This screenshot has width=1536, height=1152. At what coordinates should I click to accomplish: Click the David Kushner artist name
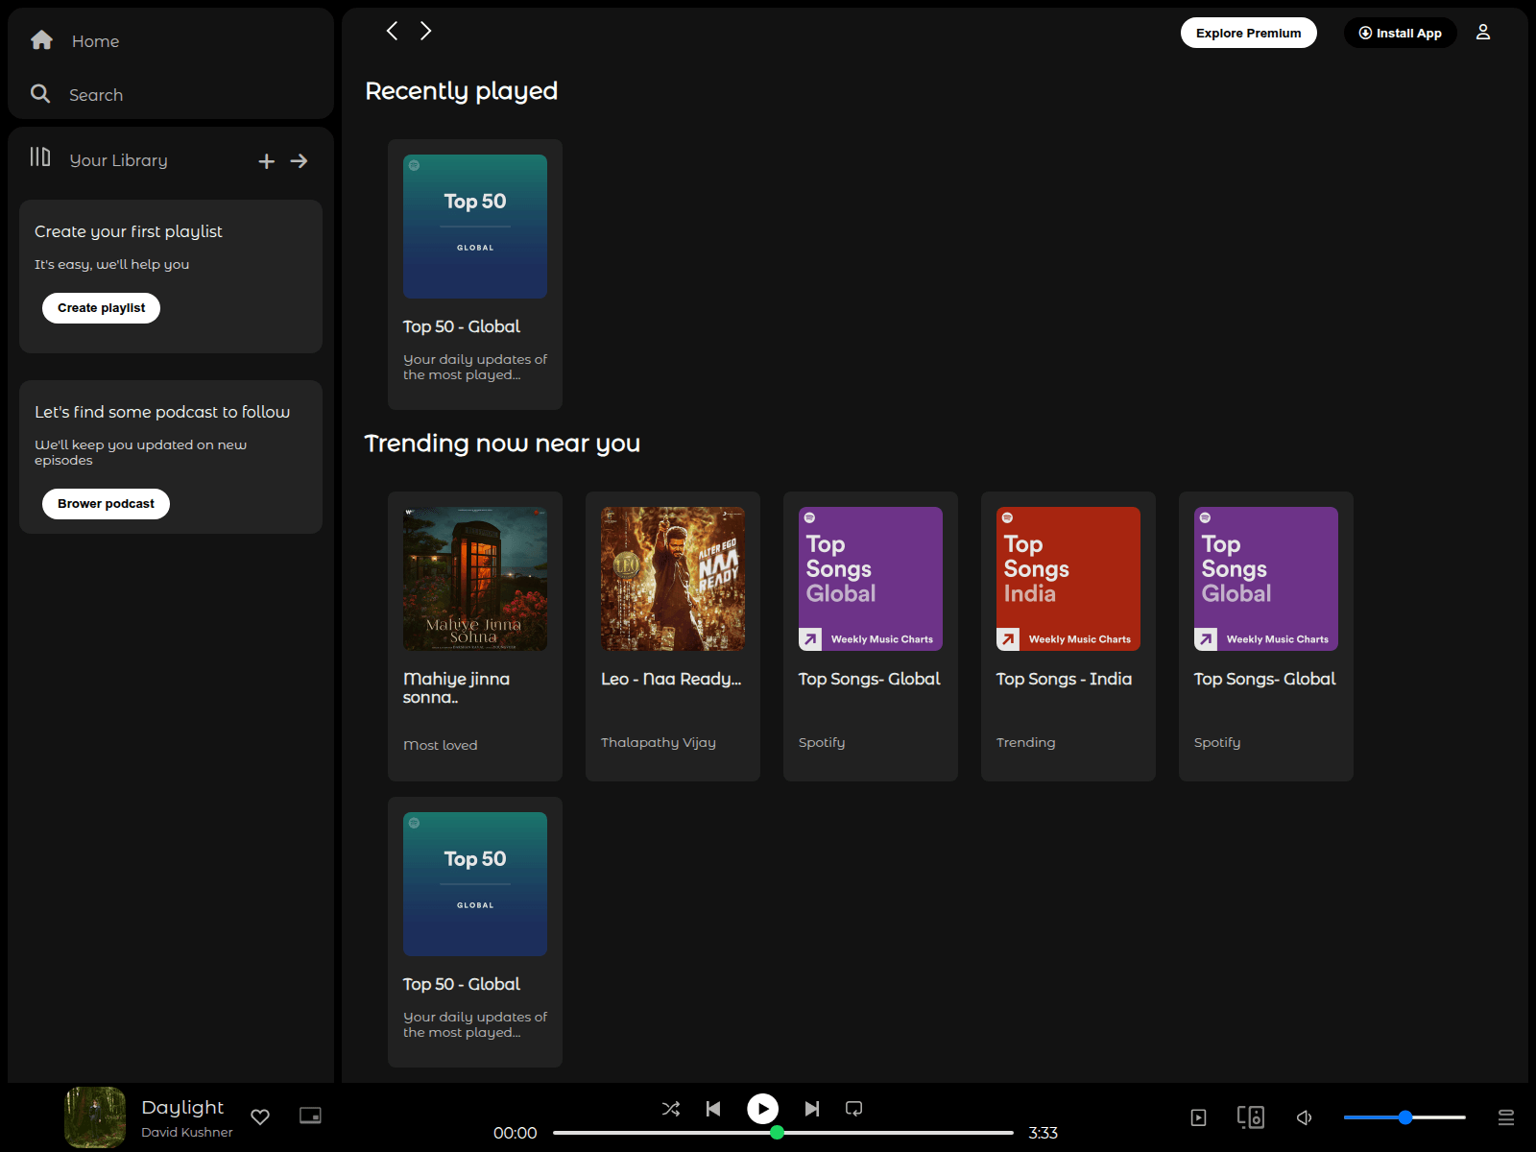(187, 1133)
